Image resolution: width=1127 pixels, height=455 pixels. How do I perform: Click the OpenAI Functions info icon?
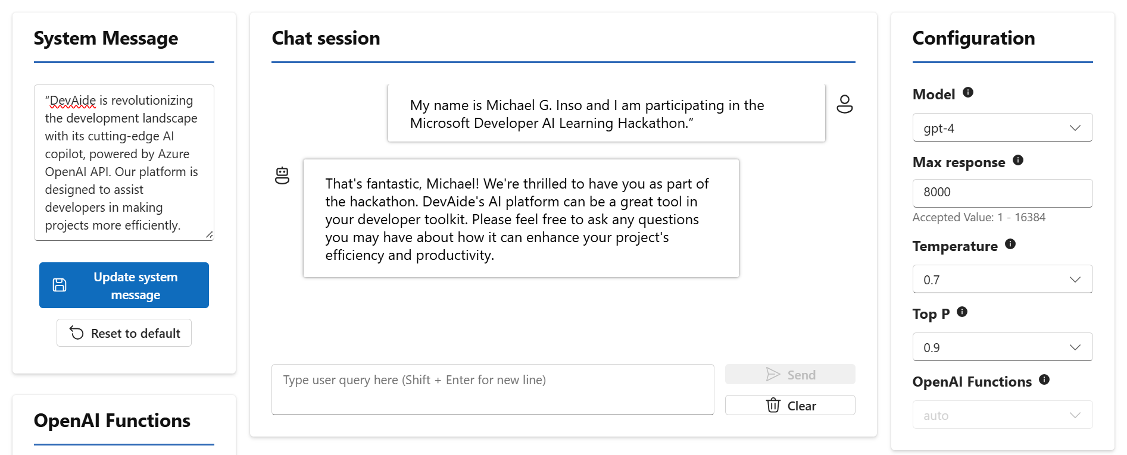[1044, 379]
